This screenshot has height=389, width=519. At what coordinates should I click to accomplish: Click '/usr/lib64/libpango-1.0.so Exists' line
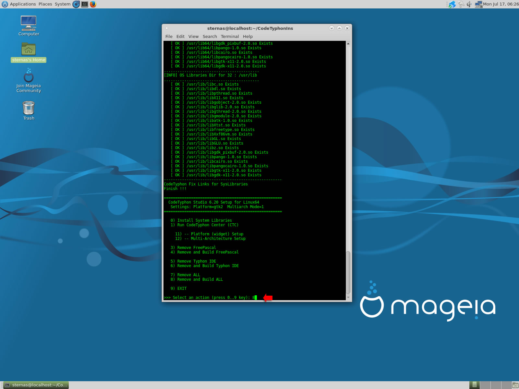pyautogui.click(x=216, y=48)
